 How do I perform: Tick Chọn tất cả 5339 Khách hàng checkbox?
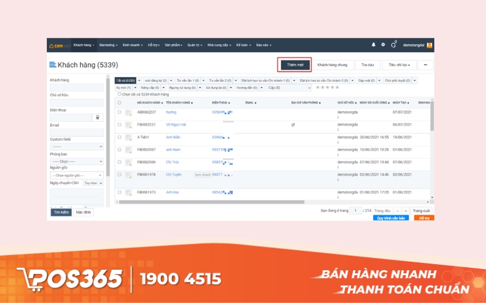(119, 95)
